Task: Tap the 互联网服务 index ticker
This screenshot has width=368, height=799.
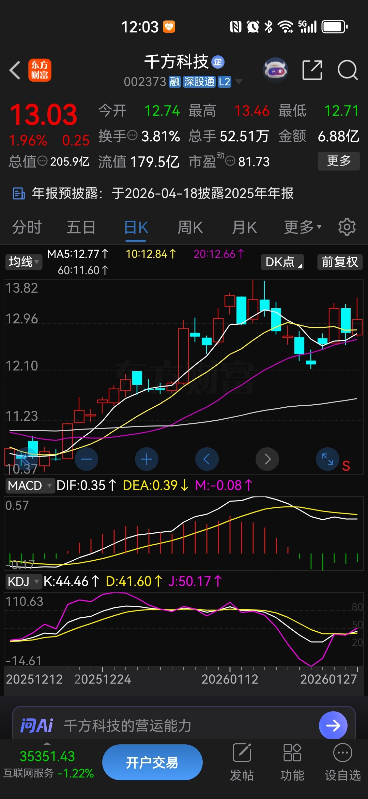Action: coord(48,764)
